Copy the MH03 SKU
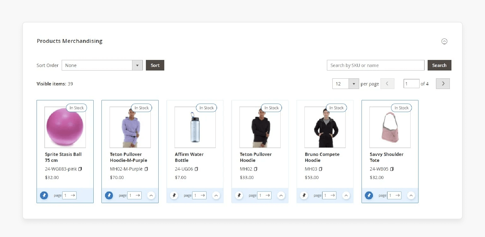Screen dimensions: 485x237 tap(320, 169)
